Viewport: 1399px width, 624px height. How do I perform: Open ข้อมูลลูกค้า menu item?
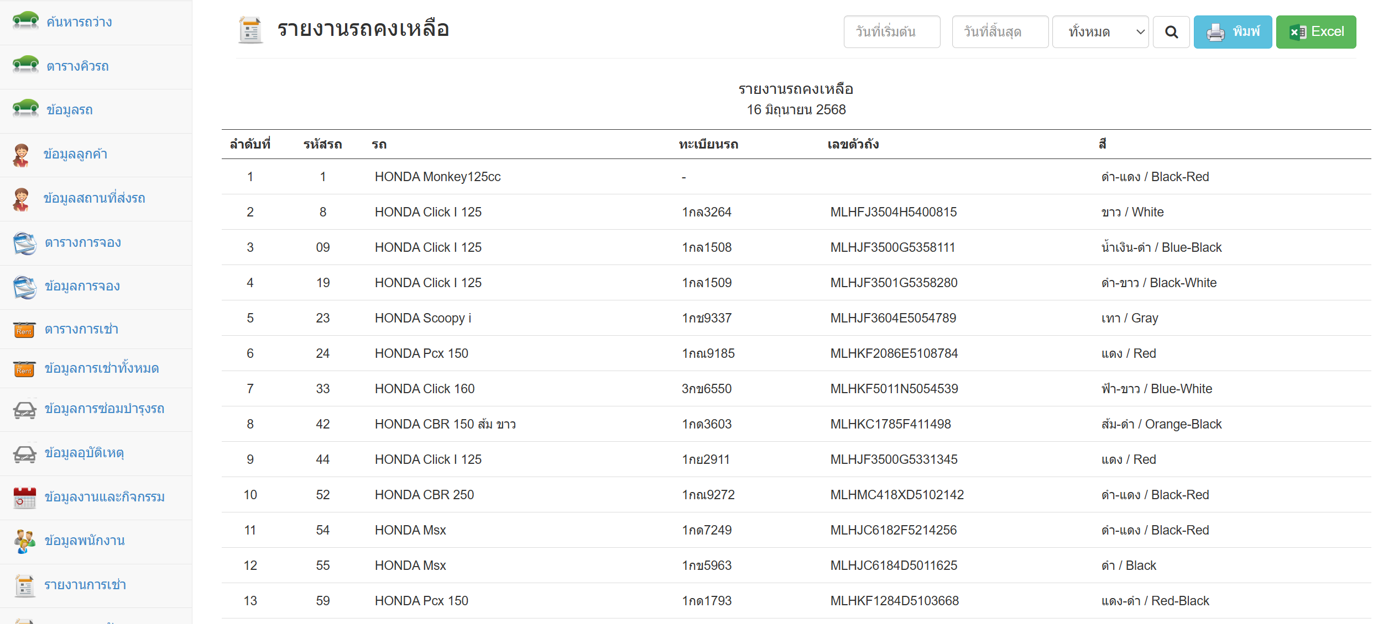(x=75, y=154)
